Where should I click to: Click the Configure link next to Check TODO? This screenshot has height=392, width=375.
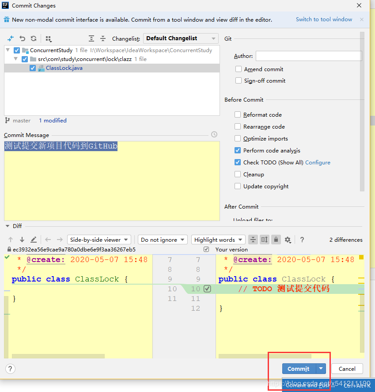(x=318, y=162)
